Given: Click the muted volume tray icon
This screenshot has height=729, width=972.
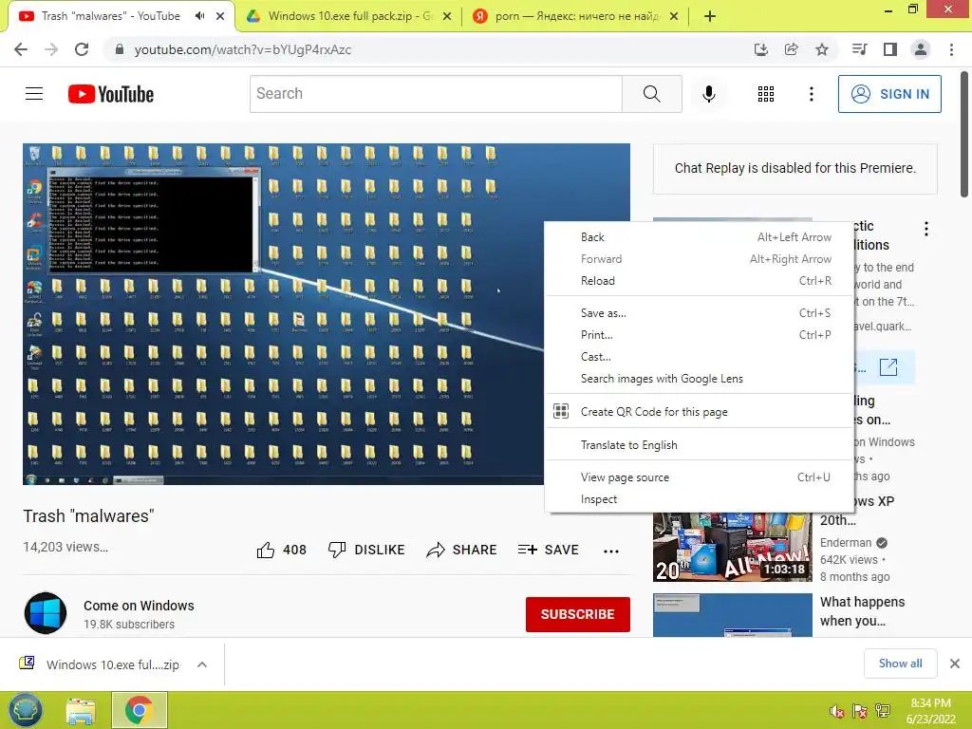Looking at the screenshot, I should pyautogui.click(x=837, y=711).
